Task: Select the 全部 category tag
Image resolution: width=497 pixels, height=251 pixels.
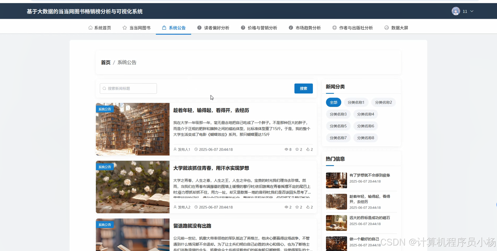Action: pyautogui.click(x=334, y=102)
